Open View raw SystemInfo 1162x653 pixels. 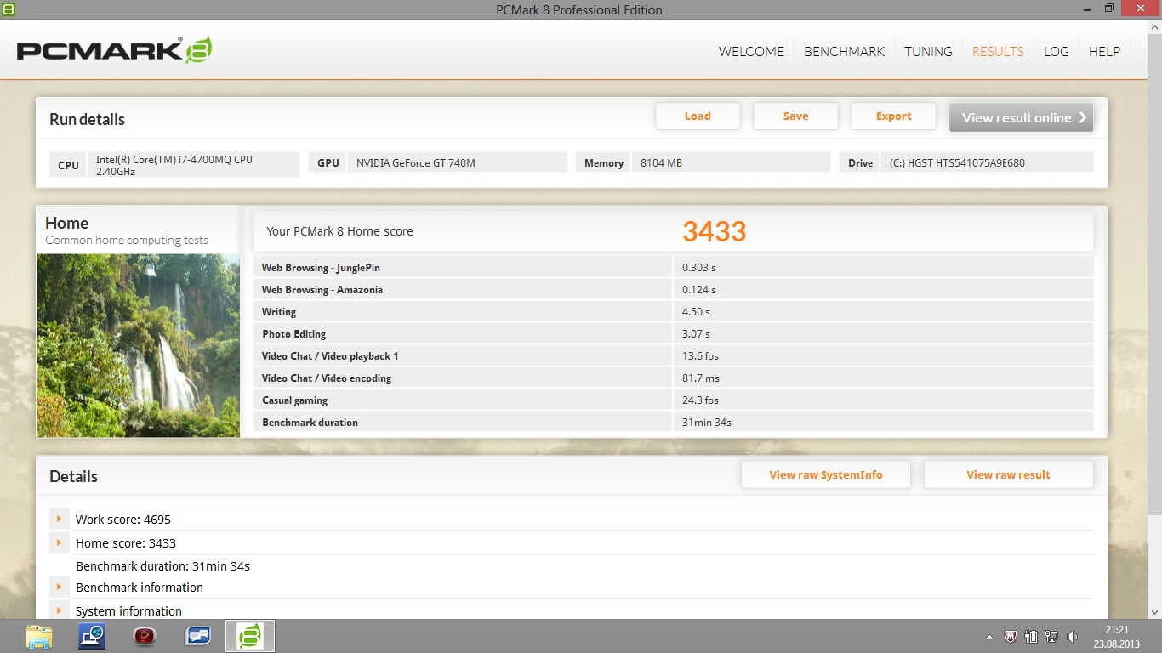click(826, 474)
